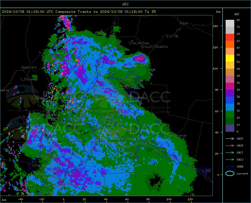Image resolution: width=251 pixels, height=203 pixels.
Task: Click the blue VBBB arrow legend icon
Action: (x=230, y=166)
